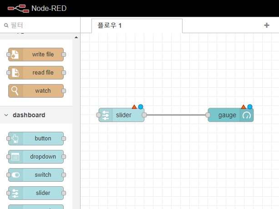Viewport: 279px width, 209px height.
Task: Select the wire between slider and gauge
Action: [x=176, y=115]
